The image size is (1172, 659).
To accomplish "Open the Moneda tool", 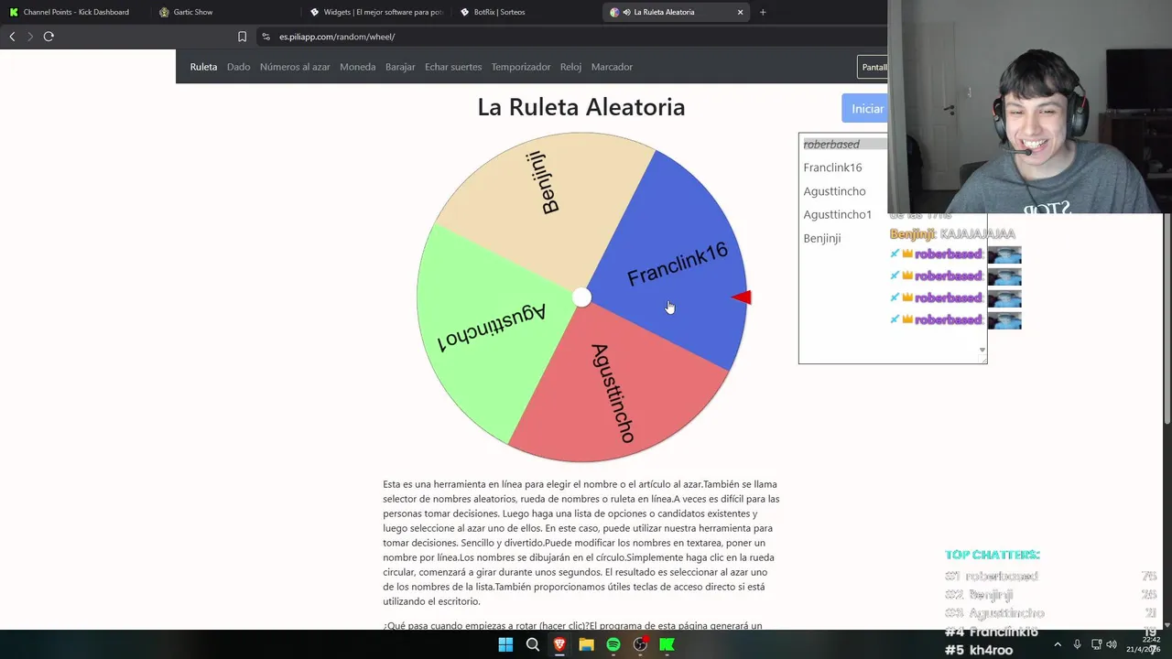I will pos(357,67).
